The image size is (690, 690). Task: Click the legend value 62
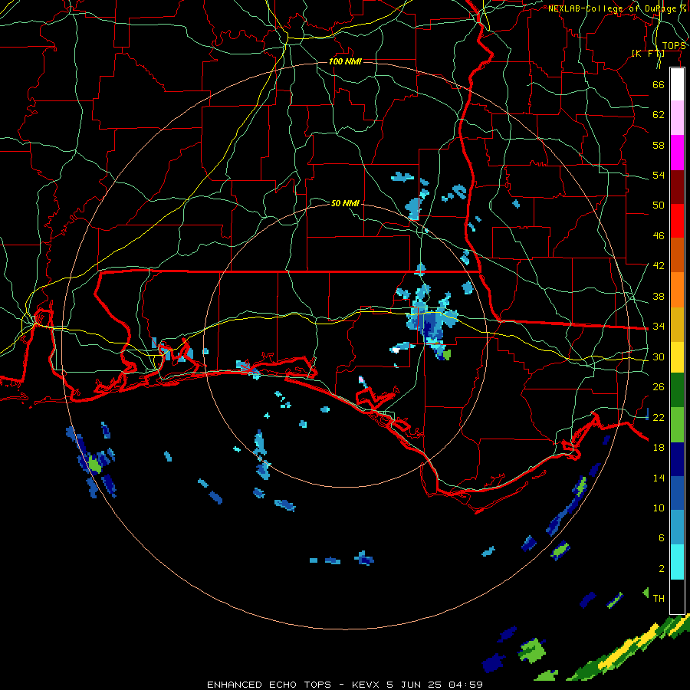[659, 115]
